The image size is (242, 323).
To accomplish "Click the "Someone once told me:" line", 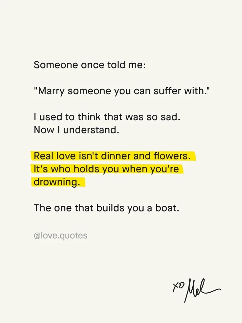I will [x=90, y=65].
